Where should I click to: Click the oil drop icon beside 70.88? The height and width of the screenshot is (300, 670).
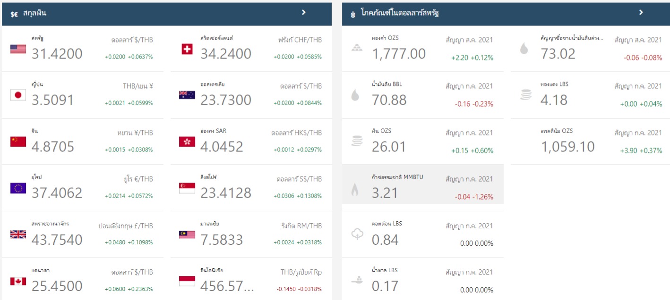[355, 96]
